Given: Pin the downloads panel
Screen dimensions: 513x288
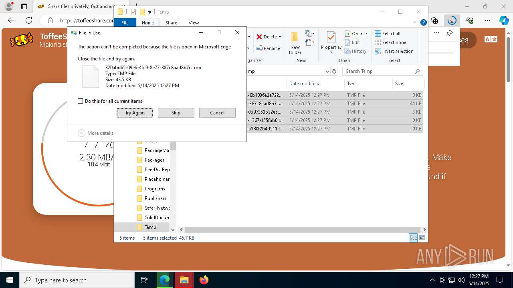Looking at the screenshot, I should (x=449, y=33).
